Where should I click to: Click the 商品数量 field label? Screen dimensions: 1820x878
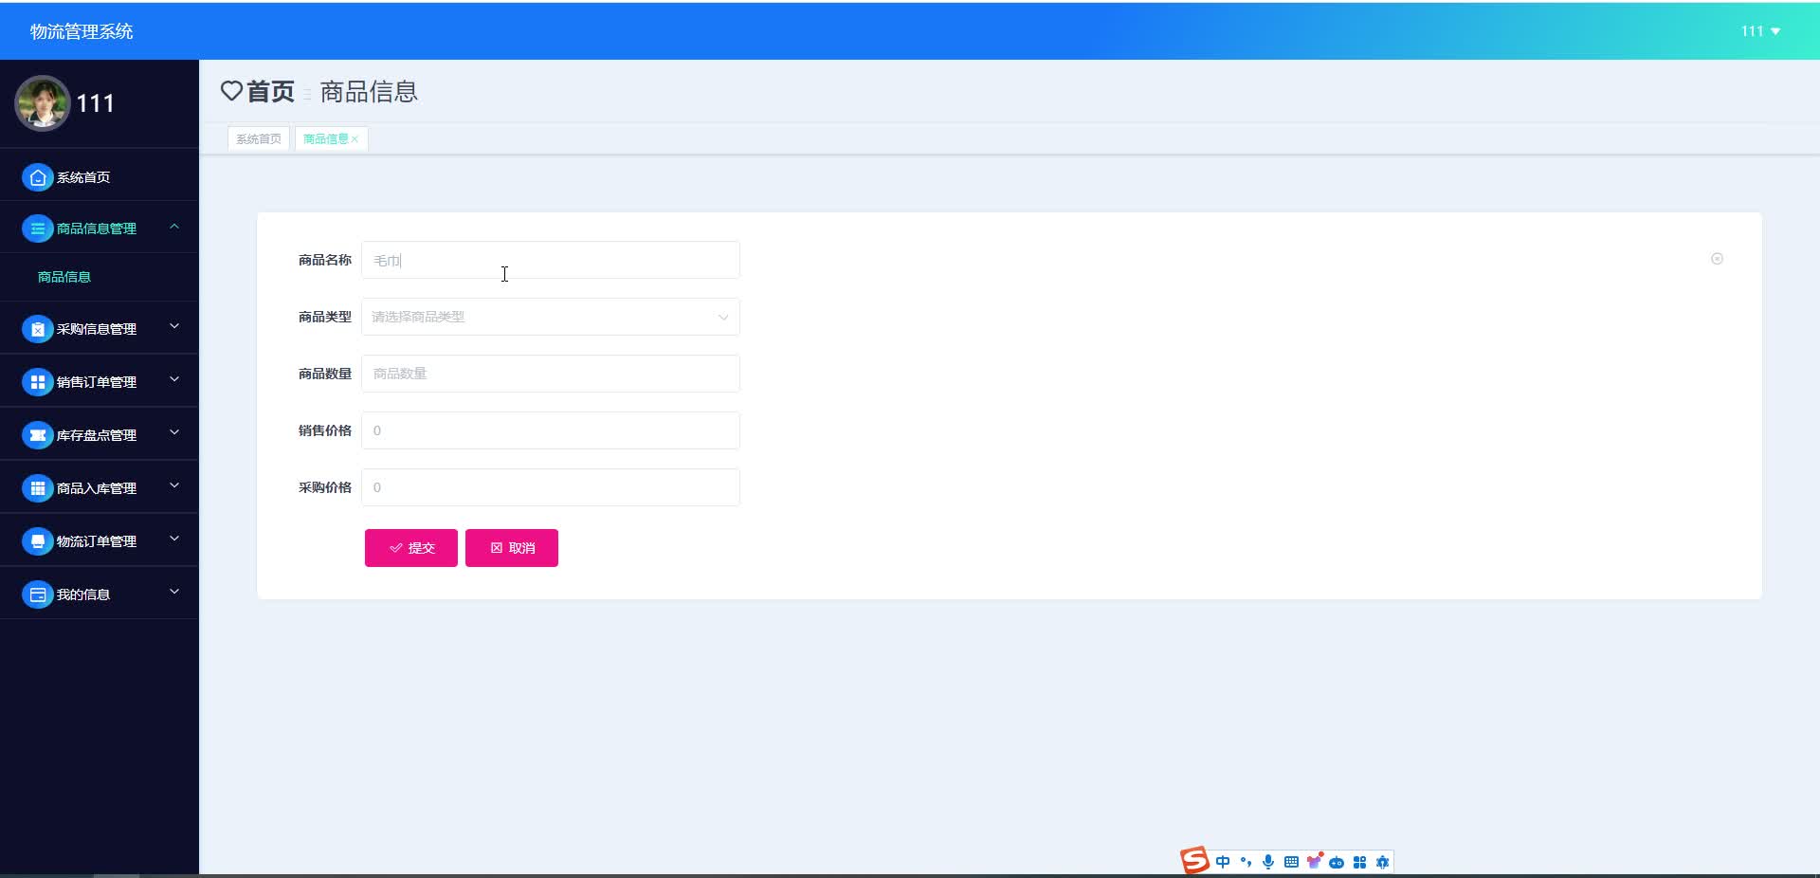(325, 374)
